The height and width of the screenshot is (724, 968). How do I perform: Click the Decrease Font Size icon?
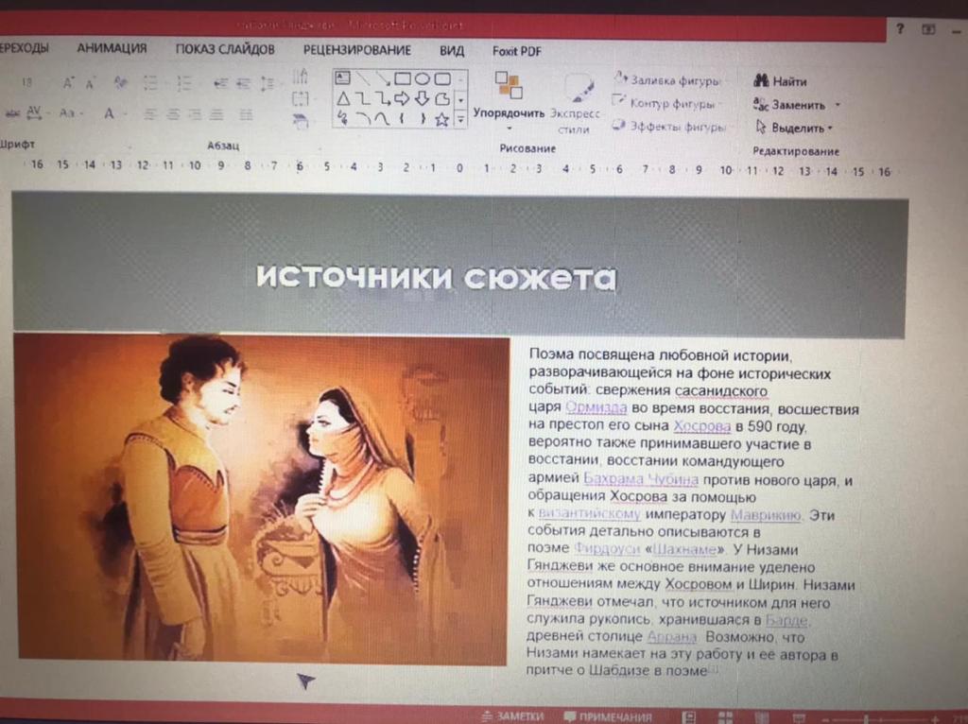tap(91, 83)
